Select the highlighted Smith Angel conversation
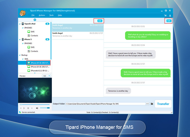 coord(78,28)
